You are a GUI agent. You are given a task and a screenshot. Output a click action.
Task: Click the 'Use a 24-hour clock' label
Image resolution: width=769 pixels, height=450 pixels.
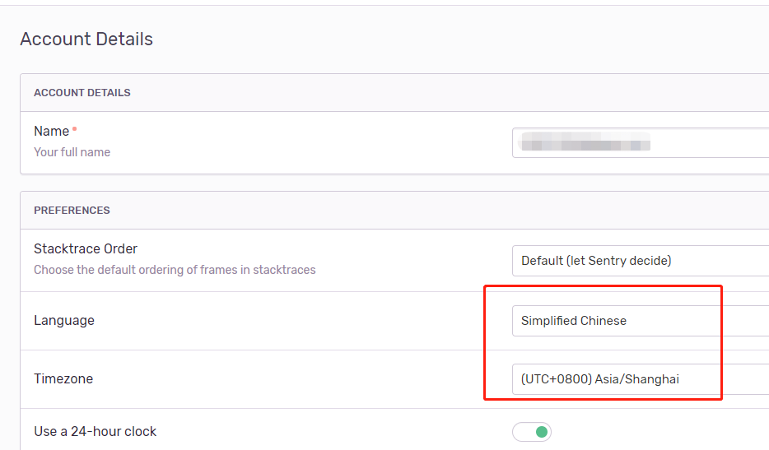(x=96, y=431)
